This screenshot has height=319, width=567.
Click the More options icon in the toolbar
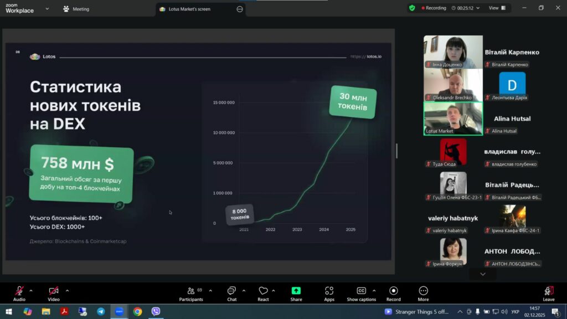pos(423,291)
